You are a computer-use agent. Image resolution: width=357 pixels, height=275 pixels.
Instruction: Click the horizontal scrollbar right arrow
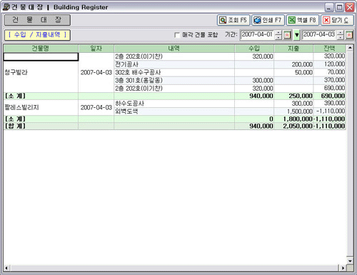[343, 268]
